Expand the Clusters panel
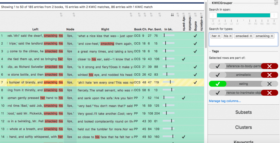 click(x=243, y=127)
